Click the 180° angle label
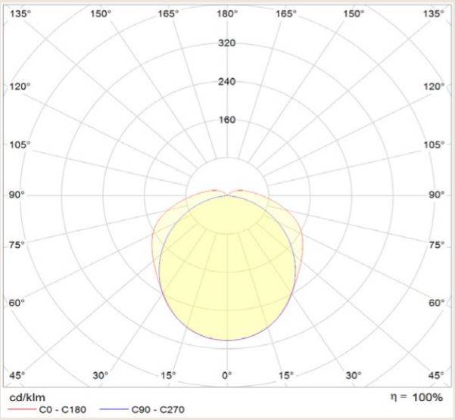Screen dimensions: 455x420 pyautogui.click(x=227, y=14)
